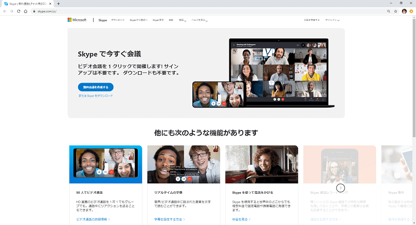Viewport: 416px width, 225px height.
Task: Click the 50人でビデオ通話 card image
Action: 106,164
